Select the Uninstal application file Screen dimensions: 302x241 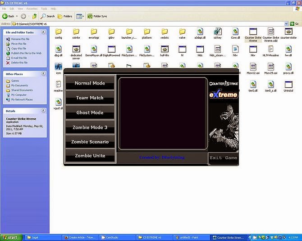[288, 86]
